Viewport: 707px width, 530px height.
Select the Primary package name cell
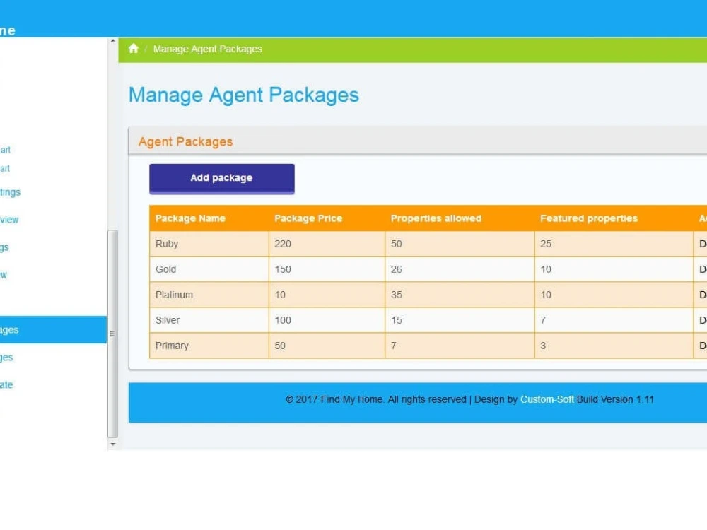click(x=209, y=346)
